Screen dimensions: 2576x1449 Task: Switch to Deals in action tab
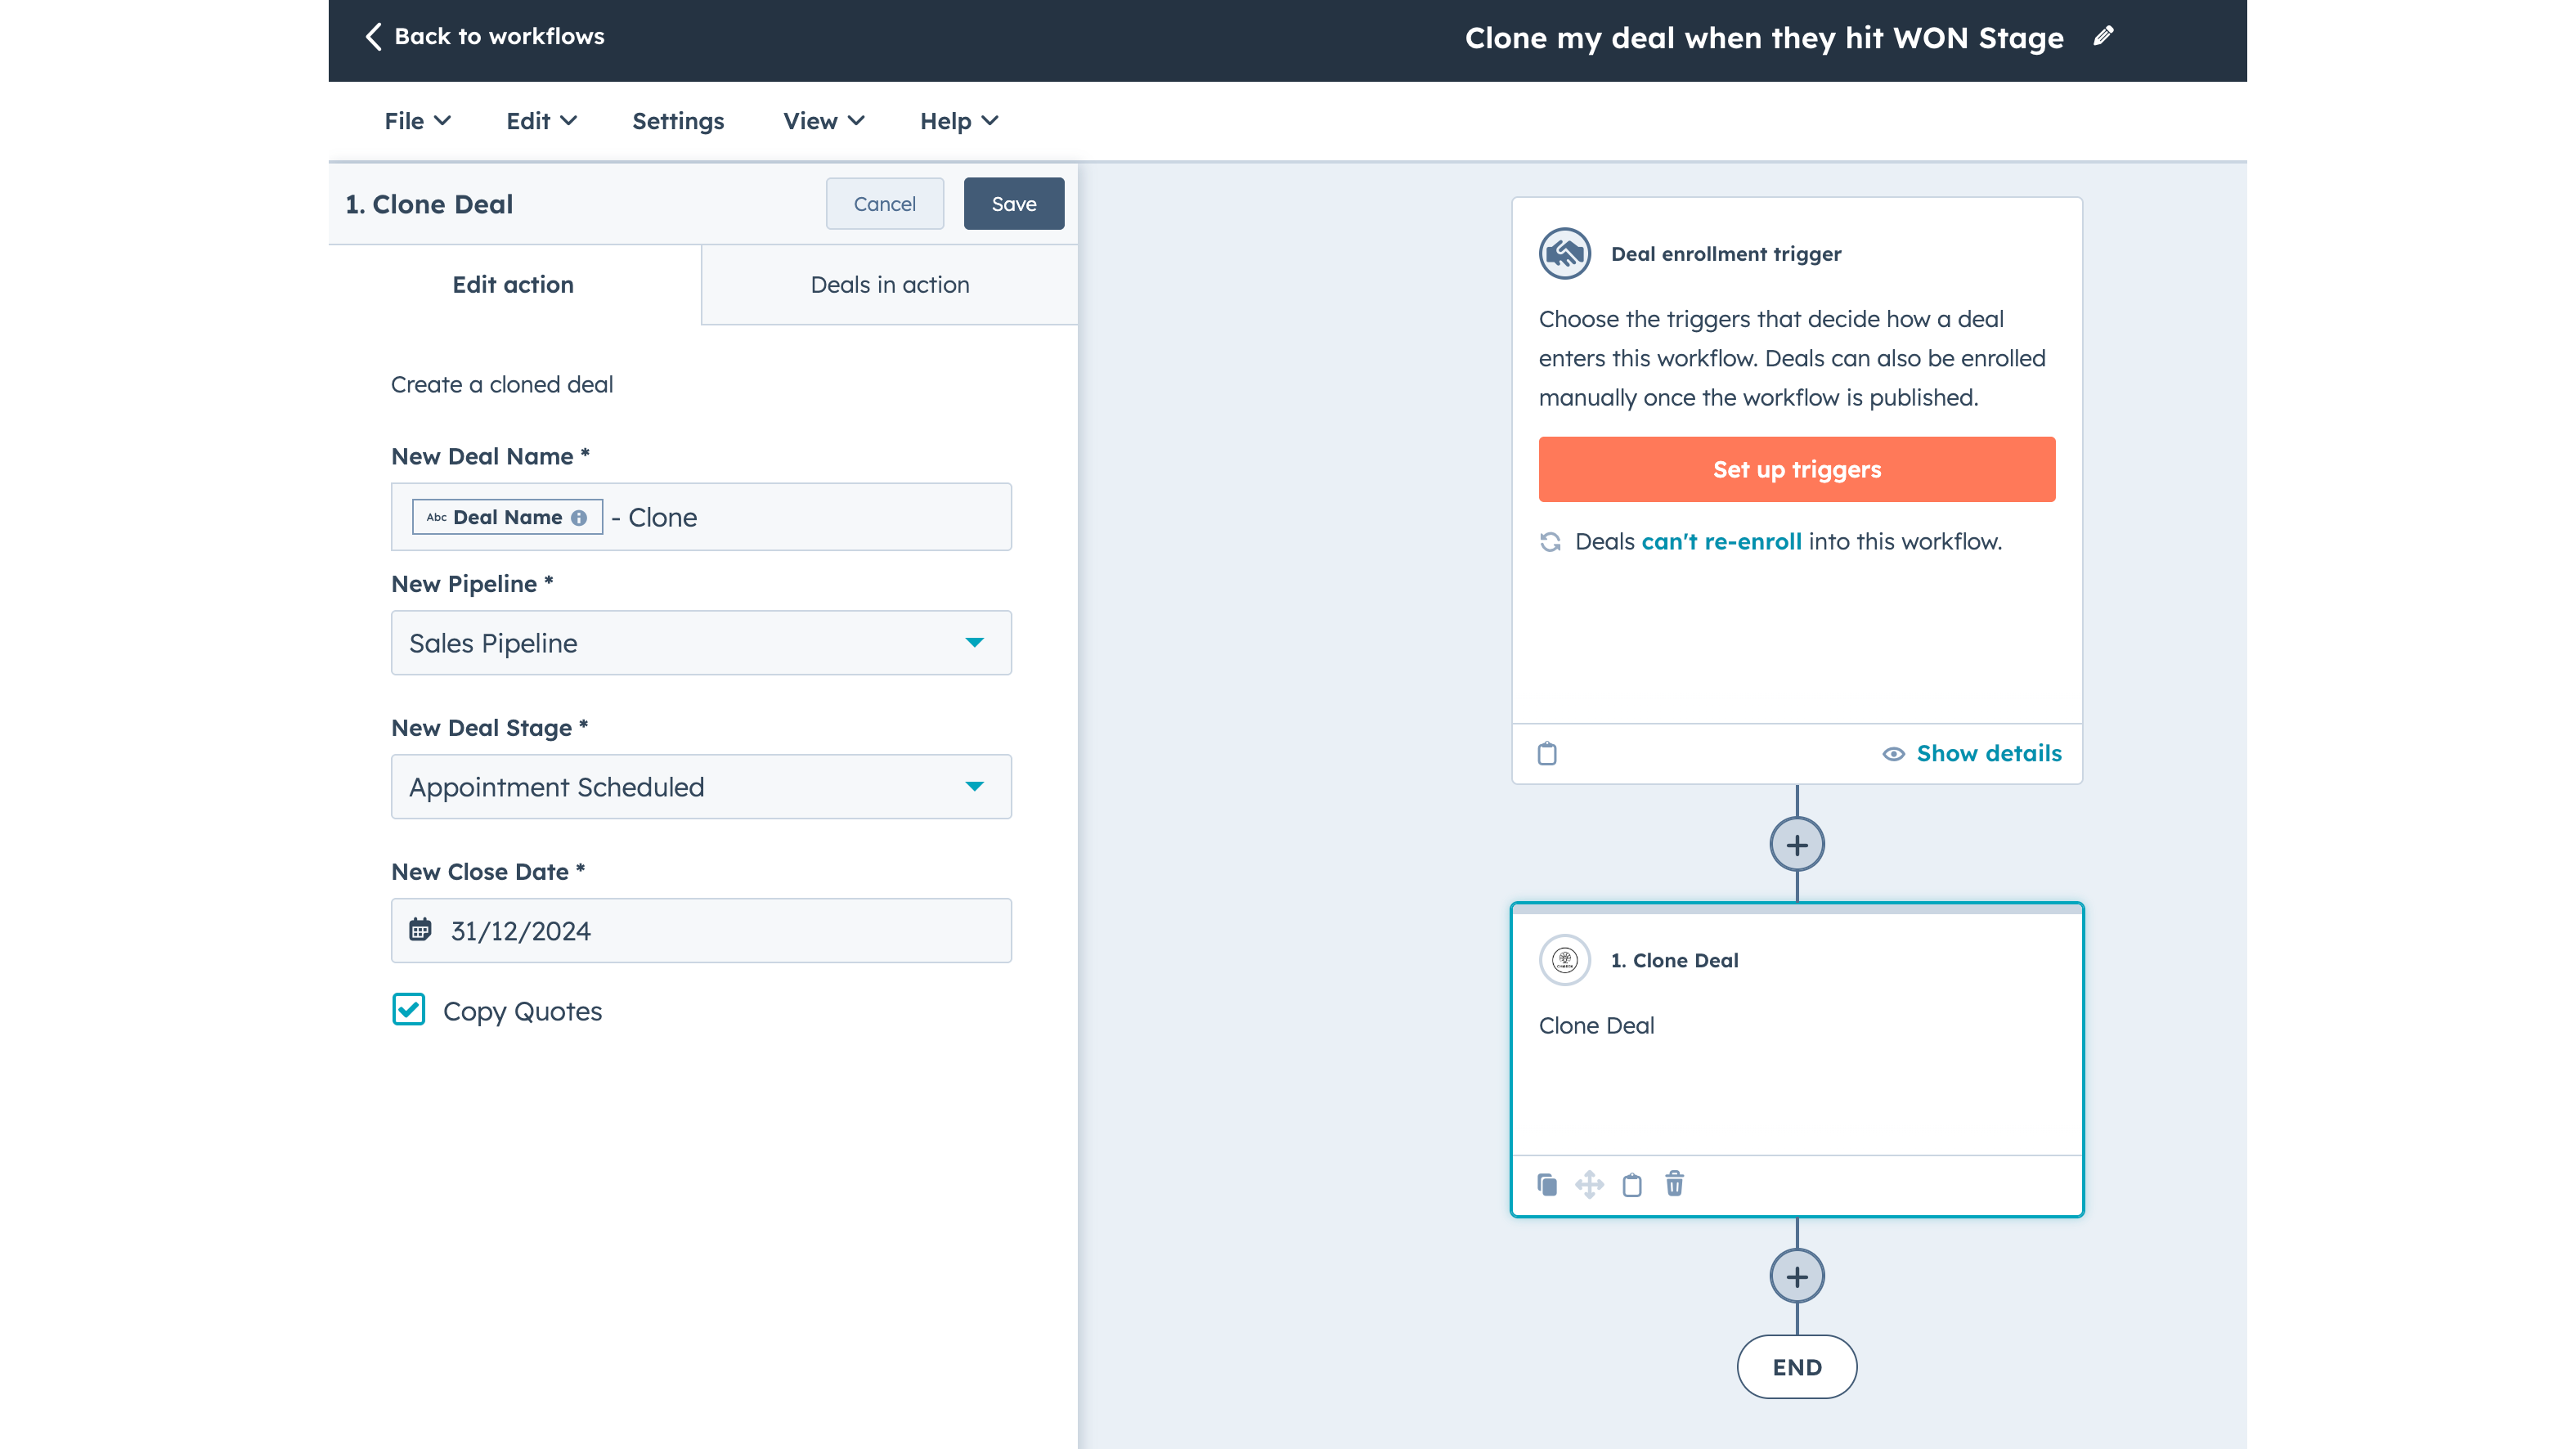point(889,285)
